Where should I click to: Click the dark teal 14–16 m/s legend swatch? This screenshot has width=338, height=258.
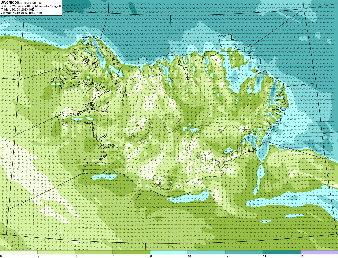(282, 252)
